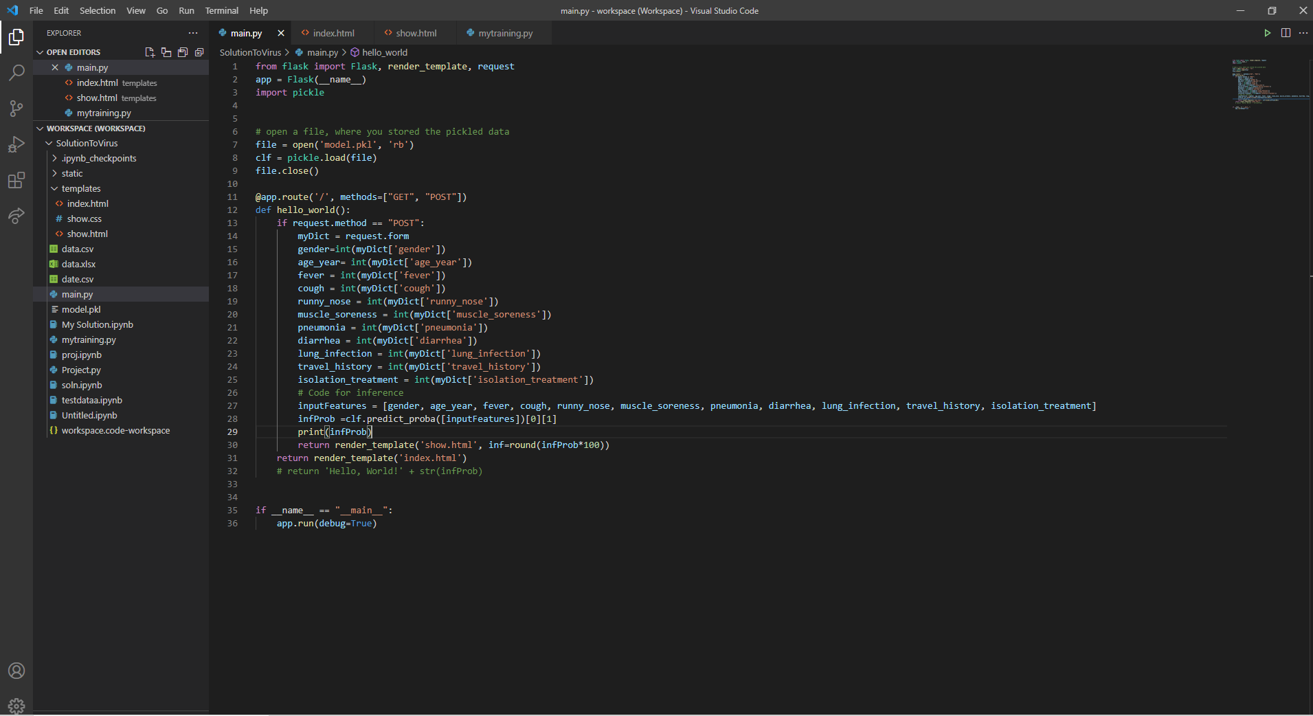This screenshot has height=716, width=1313.
Task: Open the Run and Debug view
Action: pos(16,144)
